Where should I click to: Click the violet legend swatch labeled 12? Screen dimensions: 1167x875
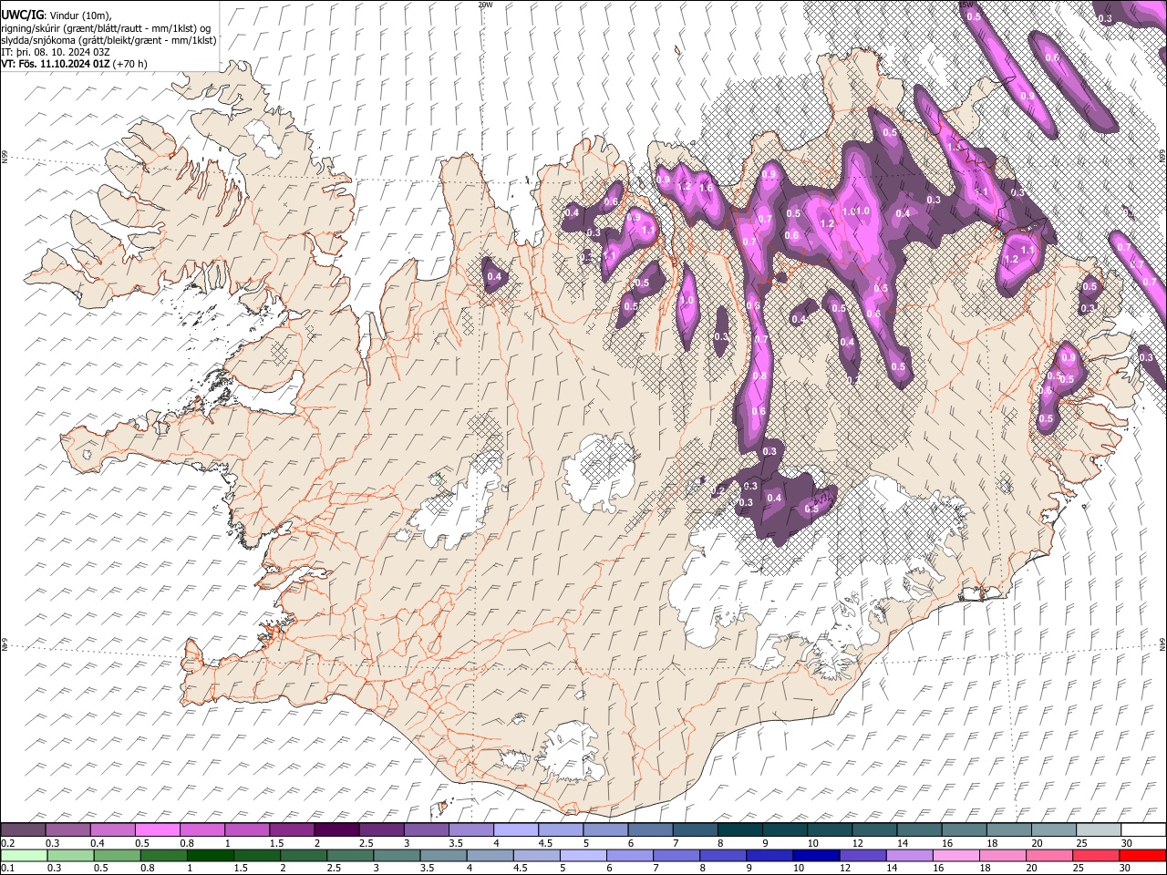click(x=862, y=855)
